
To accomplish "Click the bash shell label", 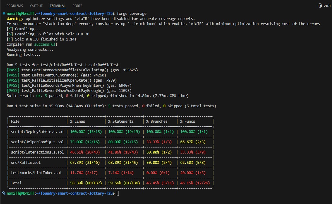I will 327,5.
